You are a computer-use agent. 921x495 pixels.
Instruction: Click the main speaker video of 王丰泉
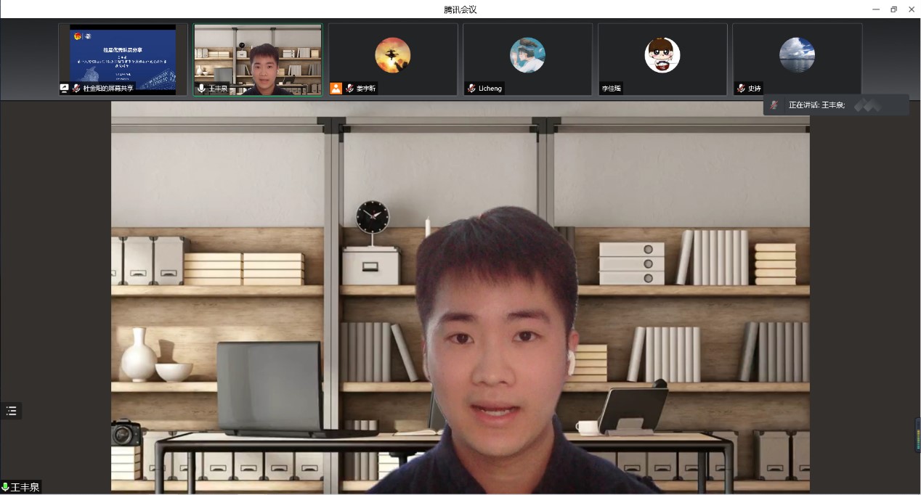pos(460,298)
